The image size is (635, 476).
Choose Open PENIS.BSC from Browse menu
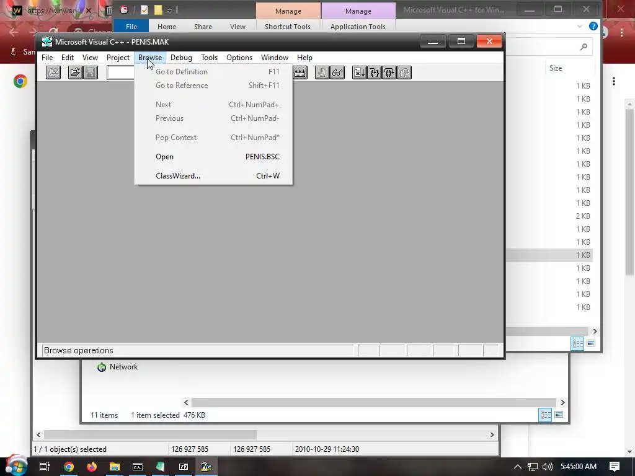(x=213, y=157)
